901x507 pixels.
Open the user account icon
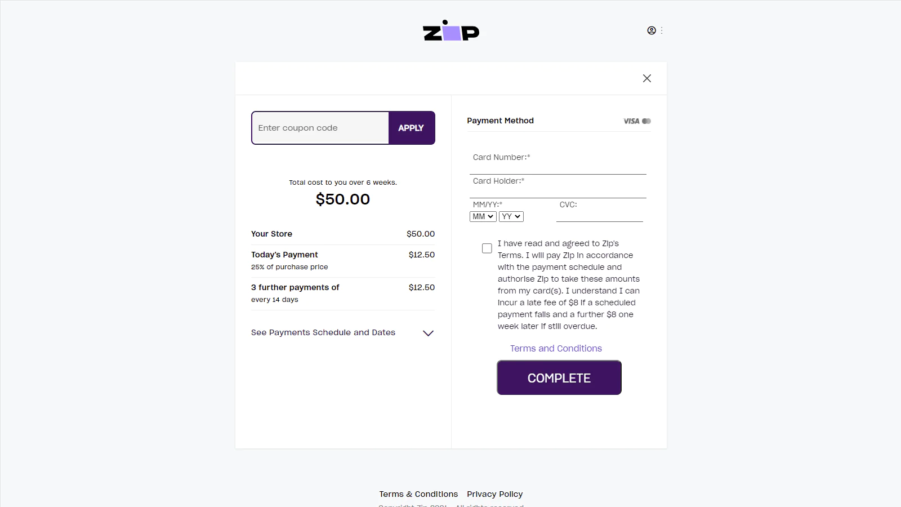point(652,30)
